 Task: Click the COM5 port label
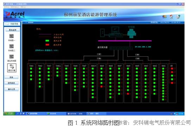click(137, 58)
